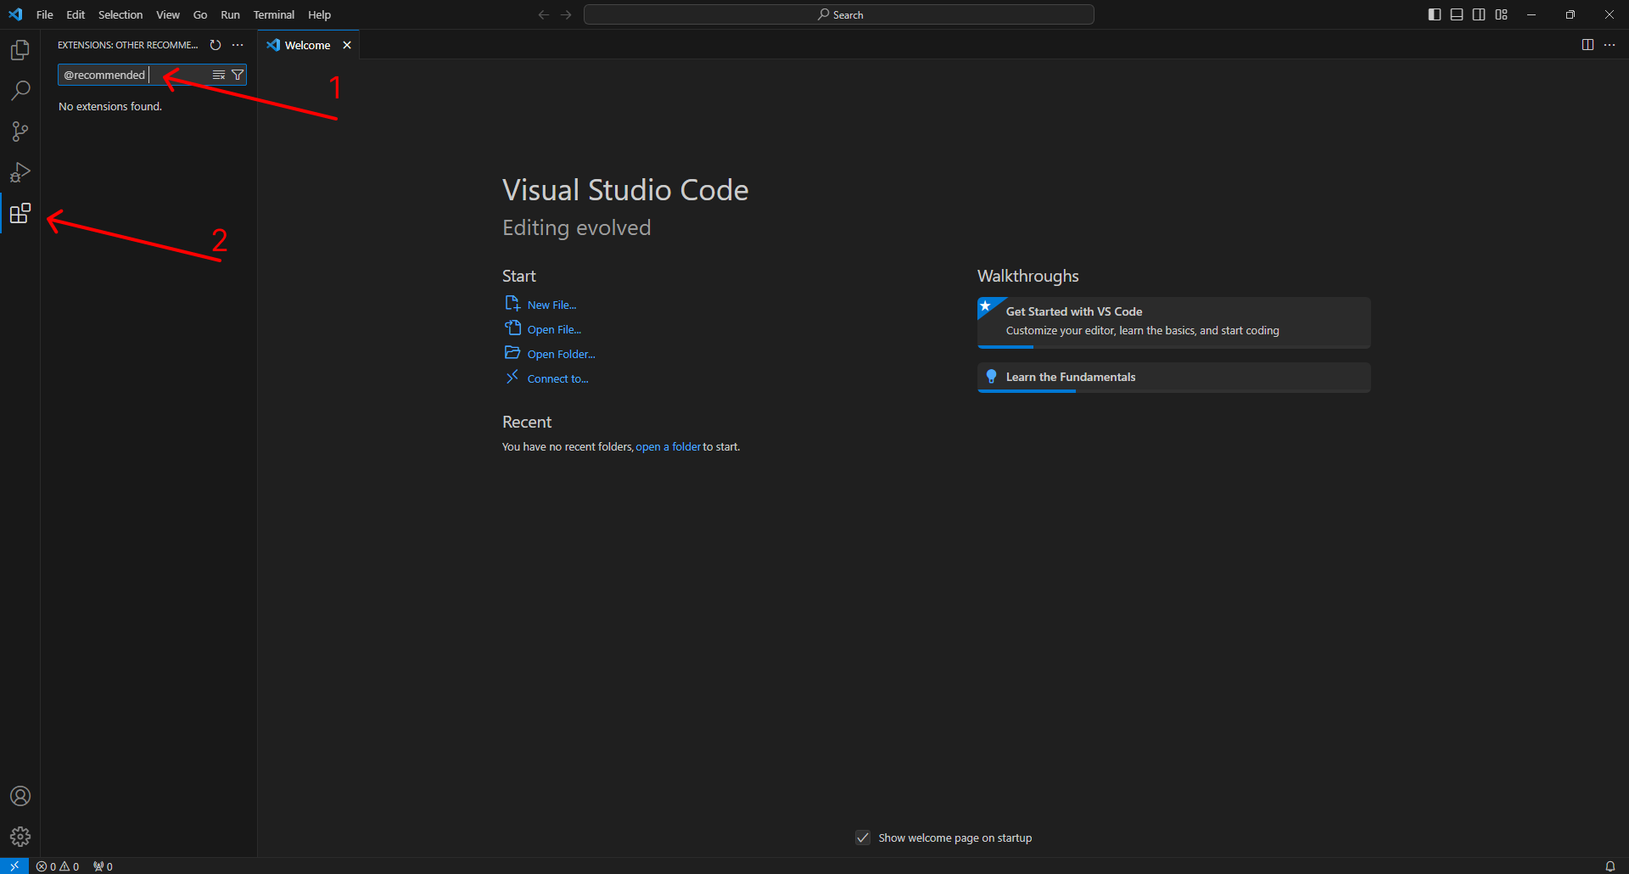This screenshot has width=1629, height=874.
Task: Close the Welcome tab
Action: [347, 45]
